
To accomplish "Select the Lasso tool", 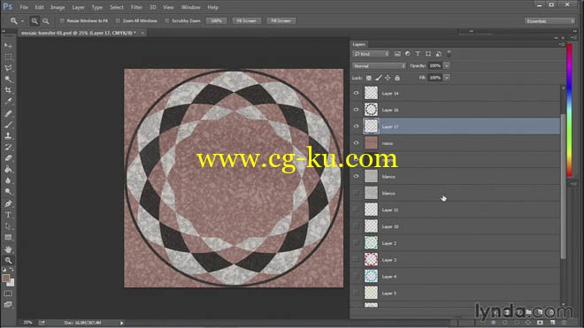I will click(x=8, y=68).
